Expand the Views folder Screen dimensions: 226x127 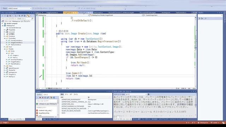[x=5, y=66]
